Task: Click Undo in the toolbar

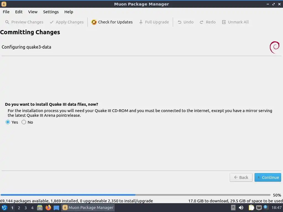Action: [x=185, y=22]
